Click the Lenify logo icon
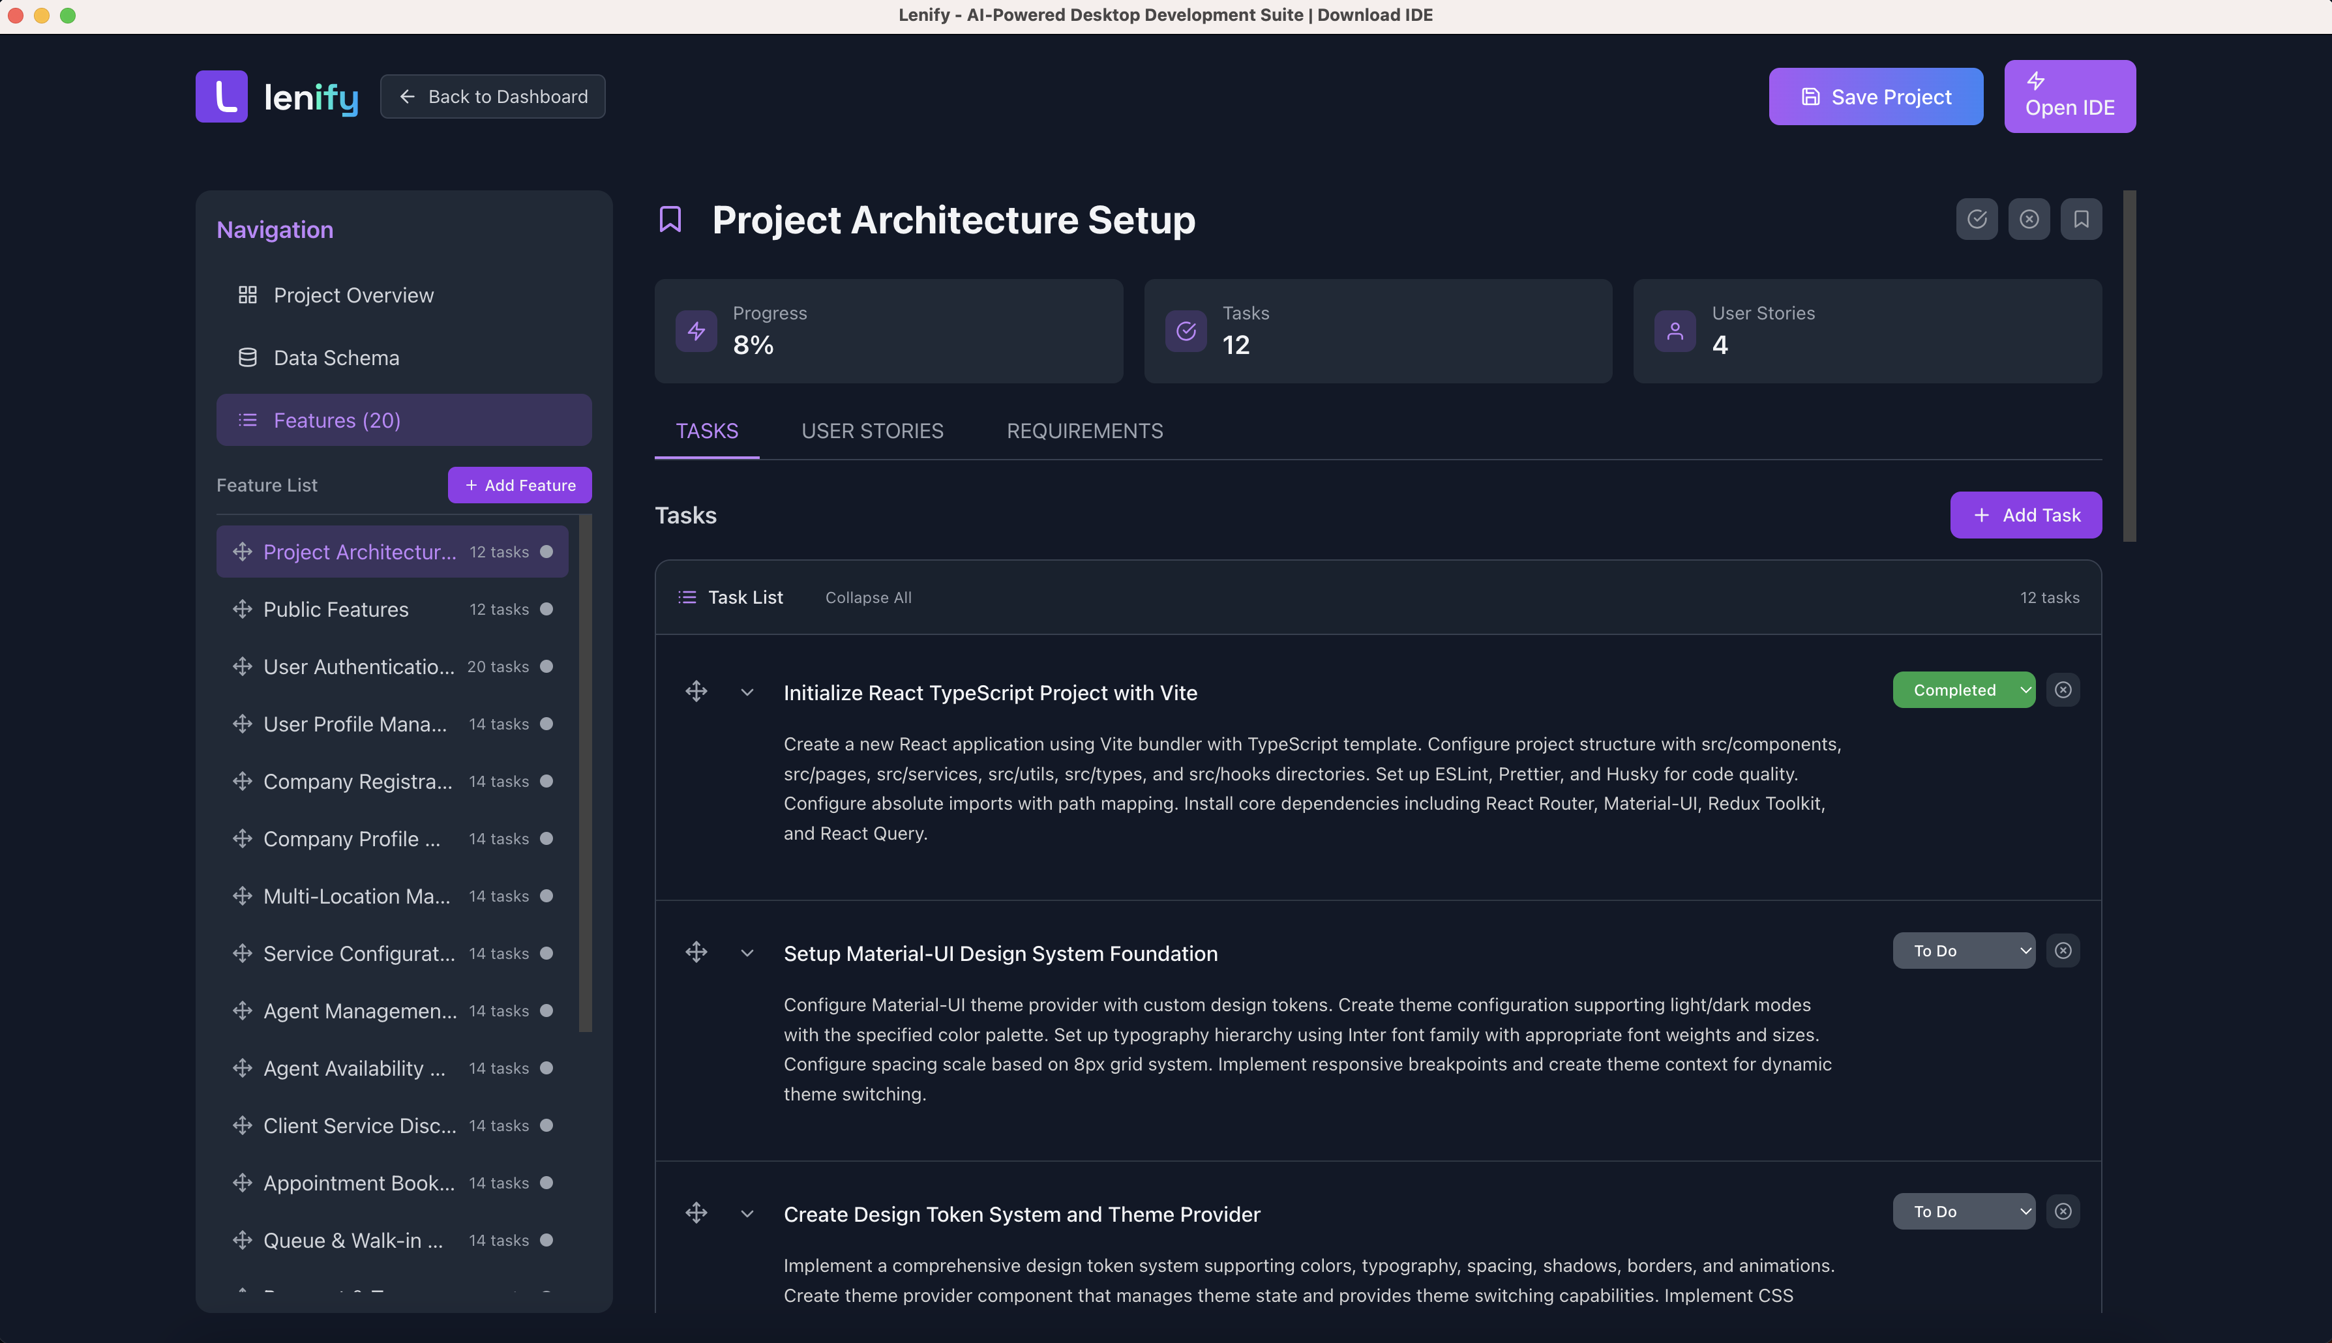Image resolution: width=2332 pixels, height=1343 pixels. click(221, 96)
